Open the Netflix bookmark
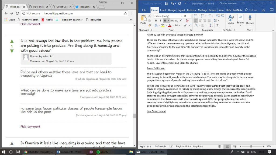Image resolution: width=276 pixels, height=155 pixels. (x=47, y=20)
